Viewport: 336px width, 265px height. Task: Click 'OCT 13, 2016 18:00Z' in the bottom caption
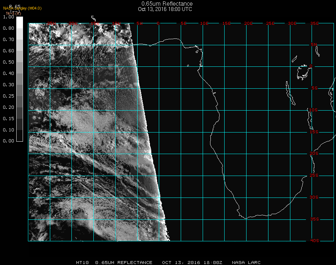pos(192,263)
